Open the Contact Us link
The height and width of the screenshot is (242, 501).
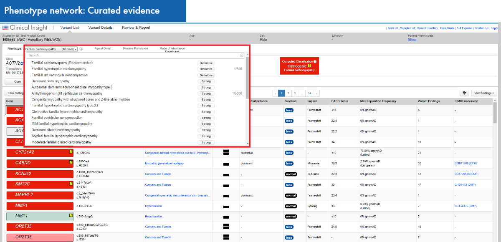coord(481,28)
